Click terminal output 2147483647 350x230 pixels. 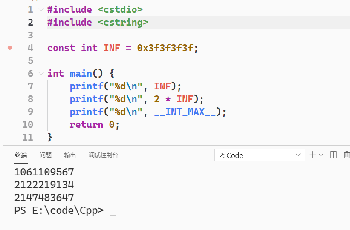point(44,198)
